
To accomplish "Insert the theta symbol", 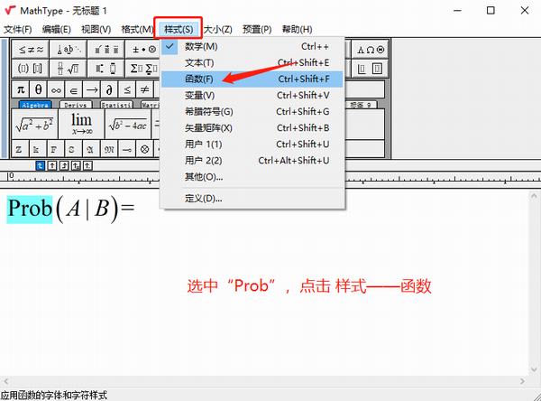I will coord(38,90).
